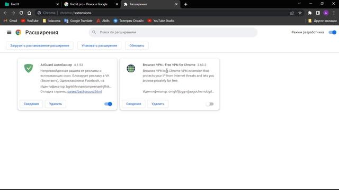Close the find it pro Google search tab

click(x=117, y=4)
